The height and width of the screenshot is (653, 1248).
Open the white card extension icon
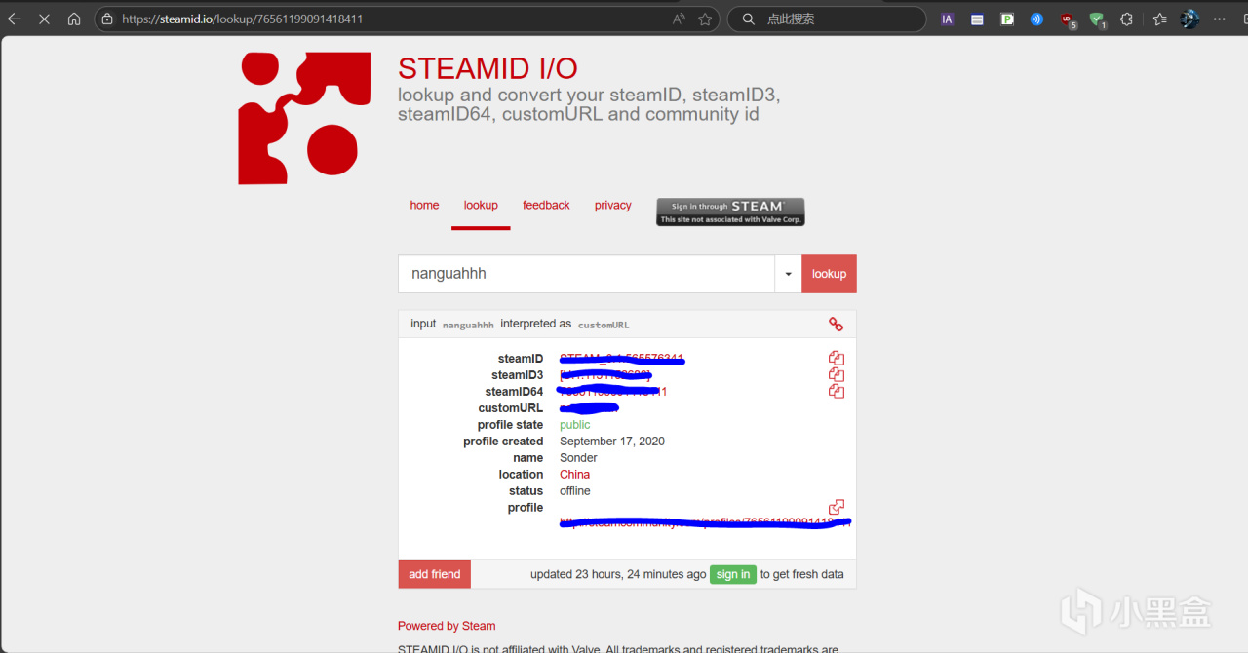click(977, 19)
